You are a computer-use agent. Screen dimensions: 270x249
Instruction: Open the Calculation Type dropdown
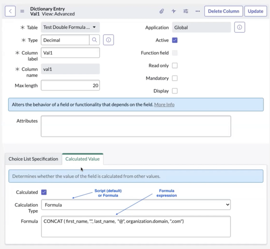click(136, 205)
